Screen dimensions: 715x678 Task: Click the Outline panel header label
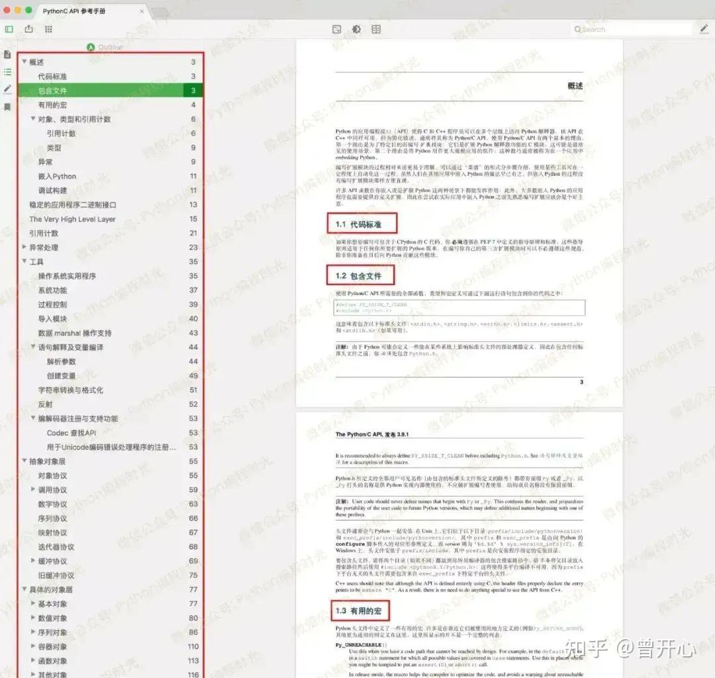click(x=110, y=47)
